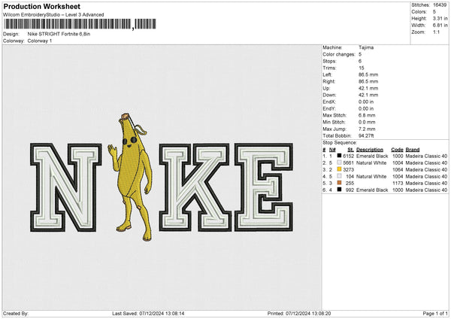
Task: Click the white swatch beside stitch count 5661
Action: tap(340, 163)
